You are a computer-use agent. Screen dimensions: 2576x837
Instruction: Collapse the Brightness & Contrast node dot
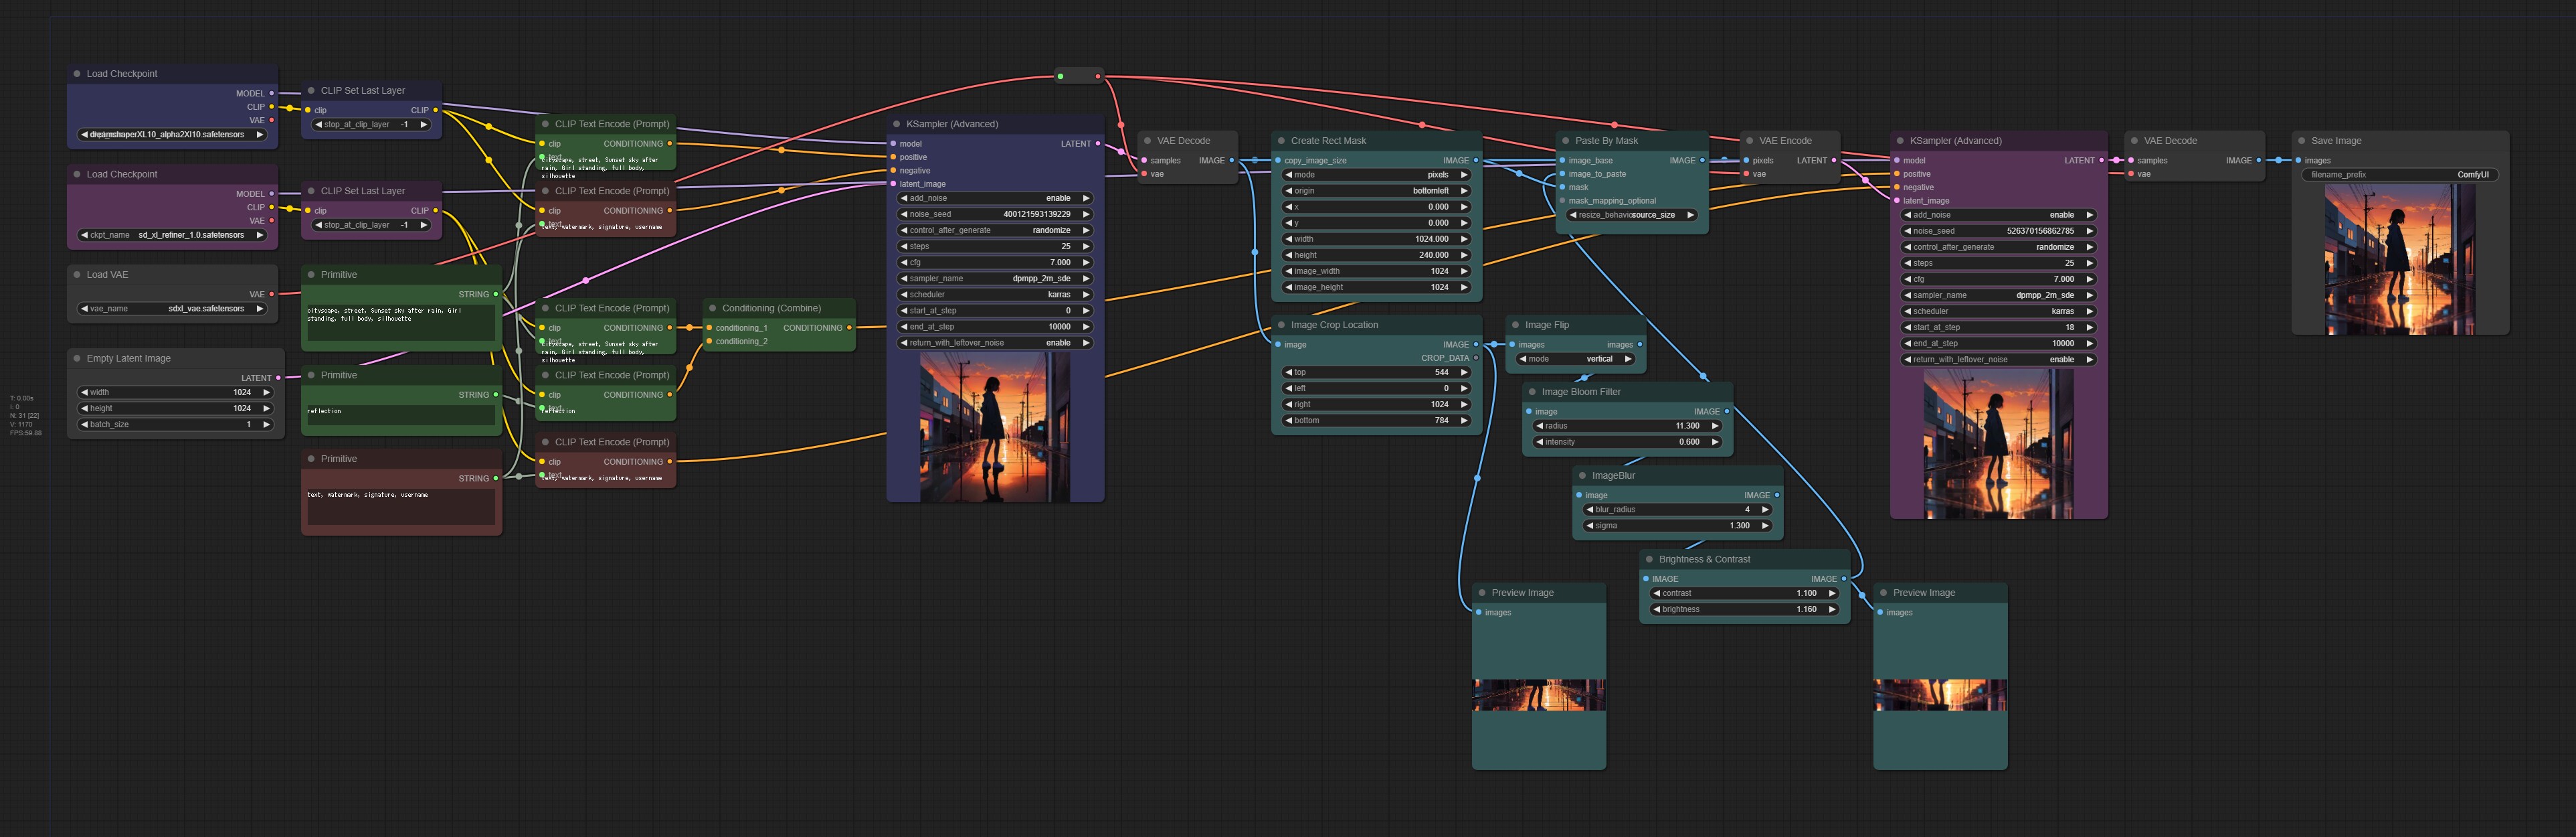1649,560
